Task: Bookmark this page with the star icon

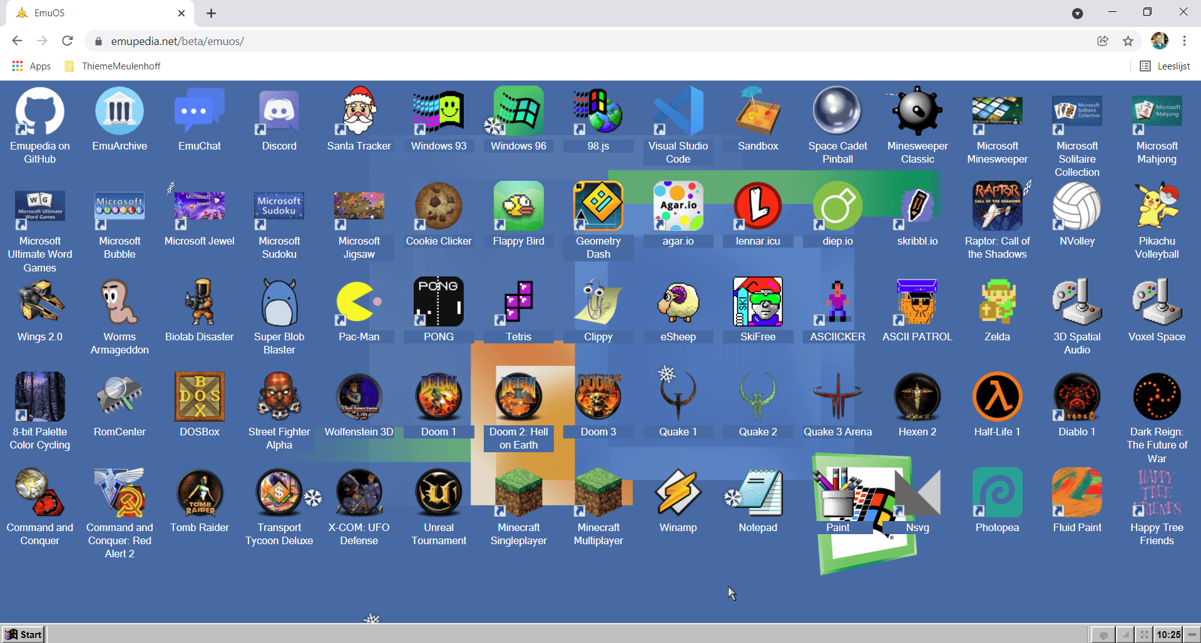Action: pyautogui.click(x=1128, y=41)
